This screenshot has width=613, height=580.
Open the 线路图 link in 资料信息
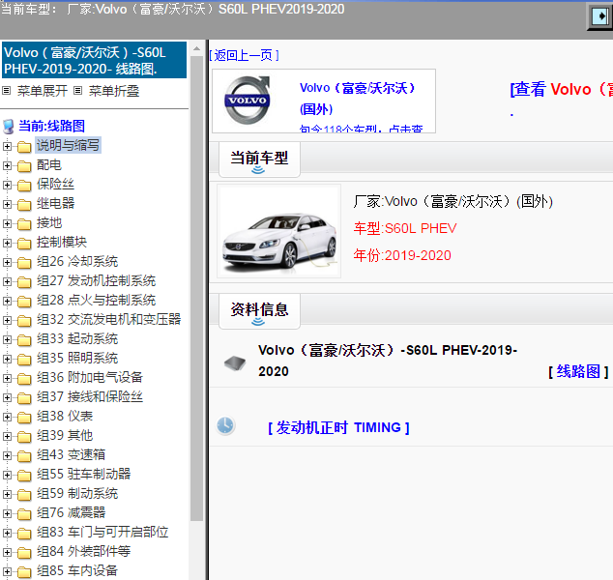coord(578,371)
